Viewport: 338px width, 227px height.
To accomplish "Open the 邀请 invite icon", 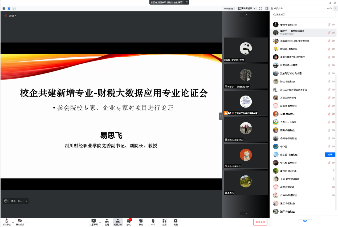I will coord(107,222).
